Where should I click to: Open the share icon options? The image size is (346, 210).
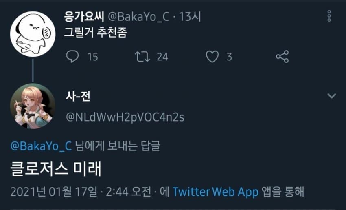pyautogui.click(x=282, y=57)
